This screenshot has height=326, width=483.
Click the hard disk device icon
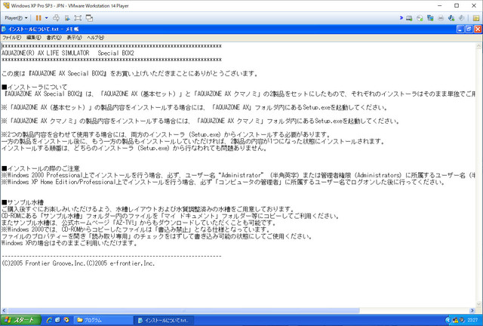(409, 18)
